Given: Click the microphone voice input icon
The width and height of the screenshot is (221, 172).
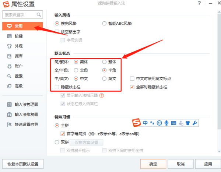Looking at the screenshot, I should point(166,123).
